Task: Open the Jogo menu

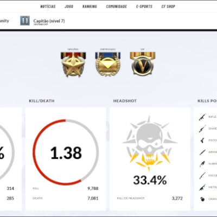Action: click(69, 7)
